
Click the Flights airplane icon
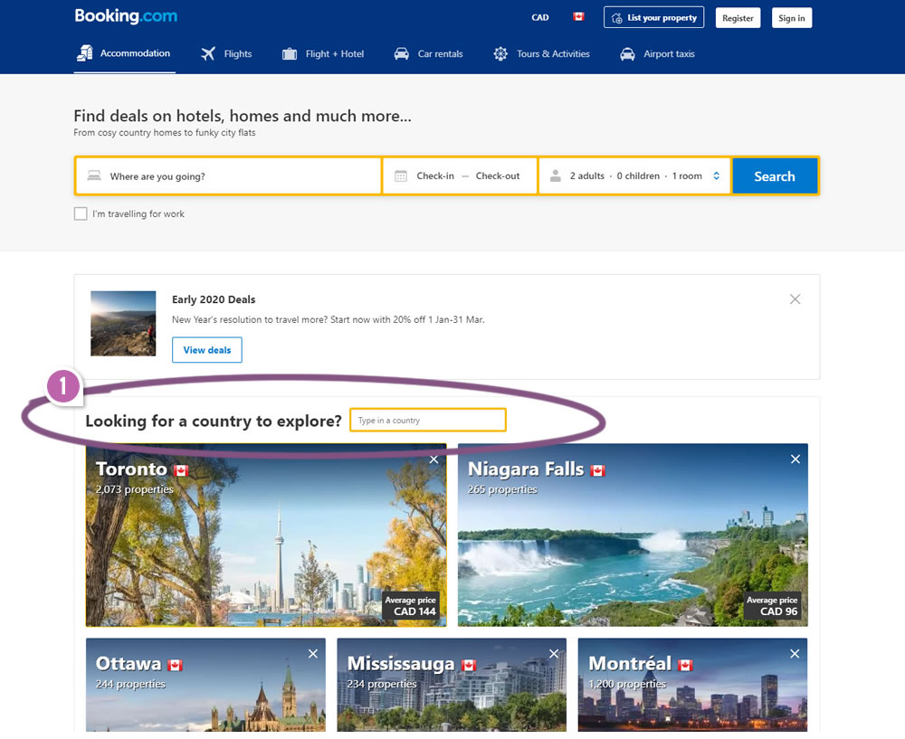[x=208, y=54]
